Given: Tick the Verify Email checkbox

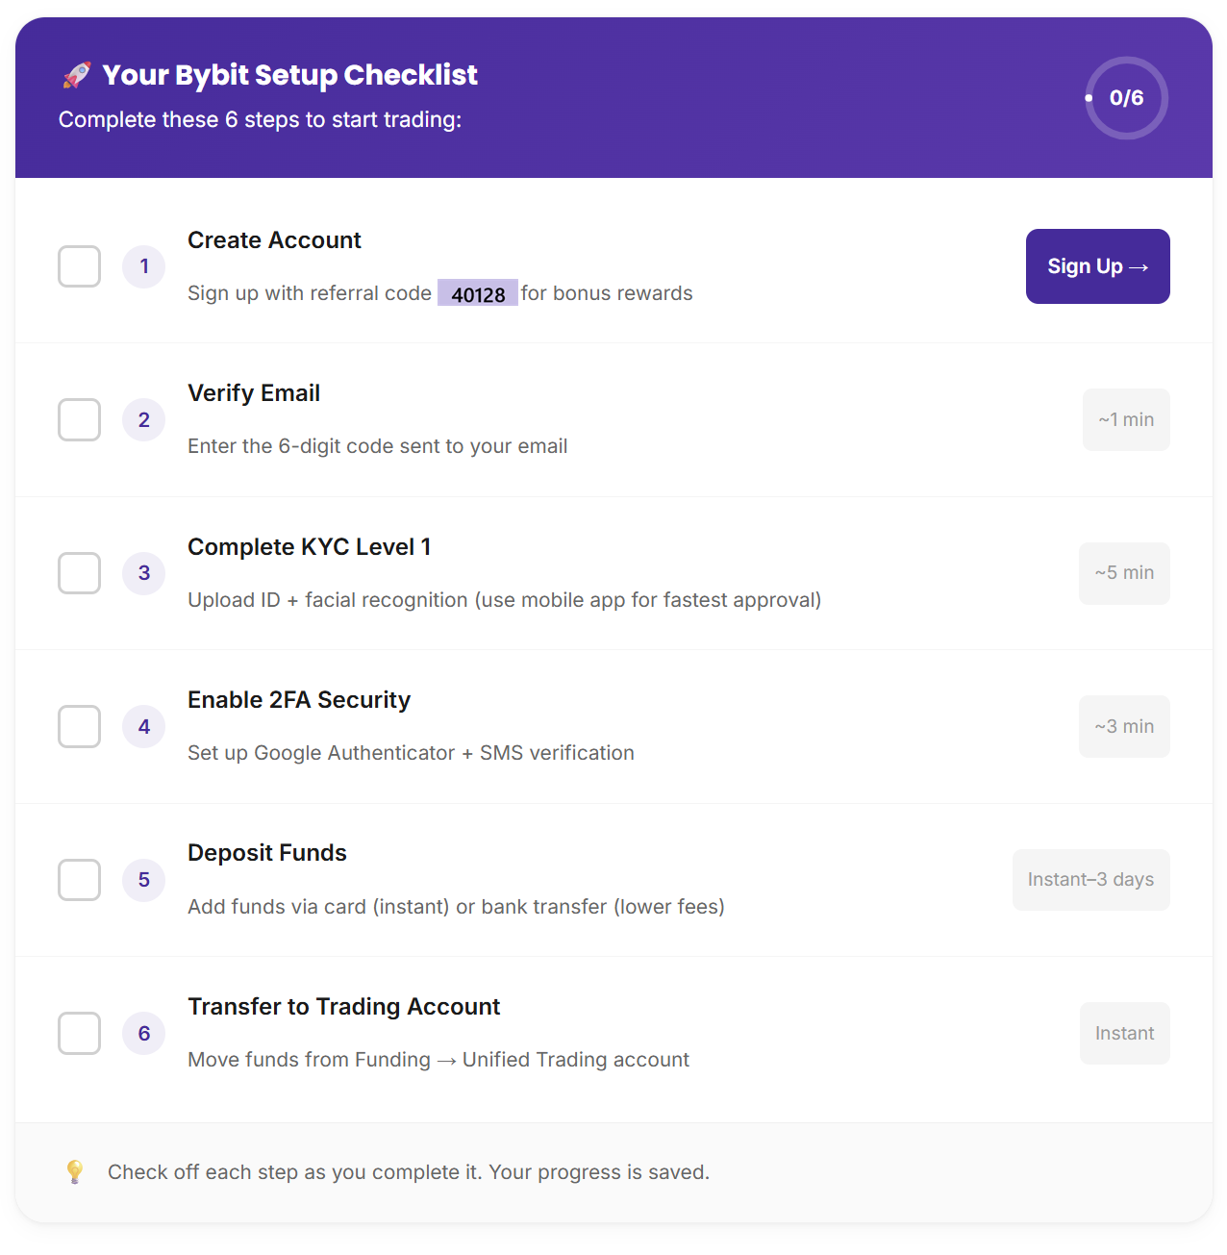Looking at the screenshot, I should pos(80,420).
